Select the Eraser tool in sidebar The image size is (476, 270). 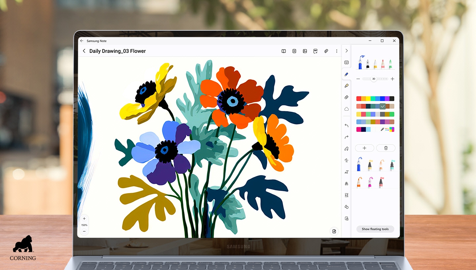(346, 97)
